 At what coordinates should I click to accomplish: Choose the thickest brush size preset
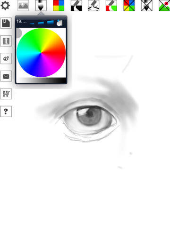coord(51,23)
